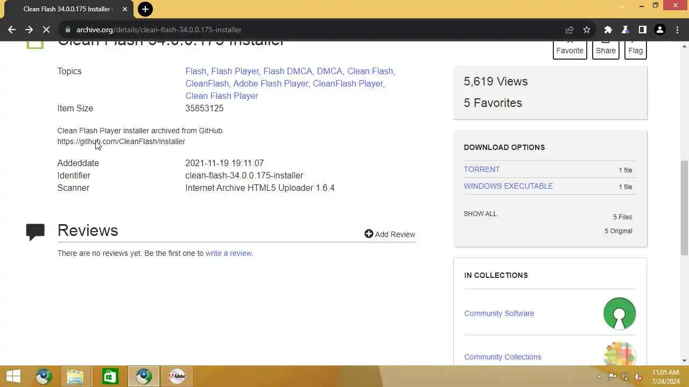Image resolution: width=689 pixels, height=387 pixels.
Task: Stop loading the page
Action: (46, 30)
